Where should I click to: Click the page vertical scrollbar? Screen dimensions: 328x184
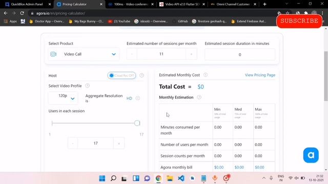(x=326, y=76)
